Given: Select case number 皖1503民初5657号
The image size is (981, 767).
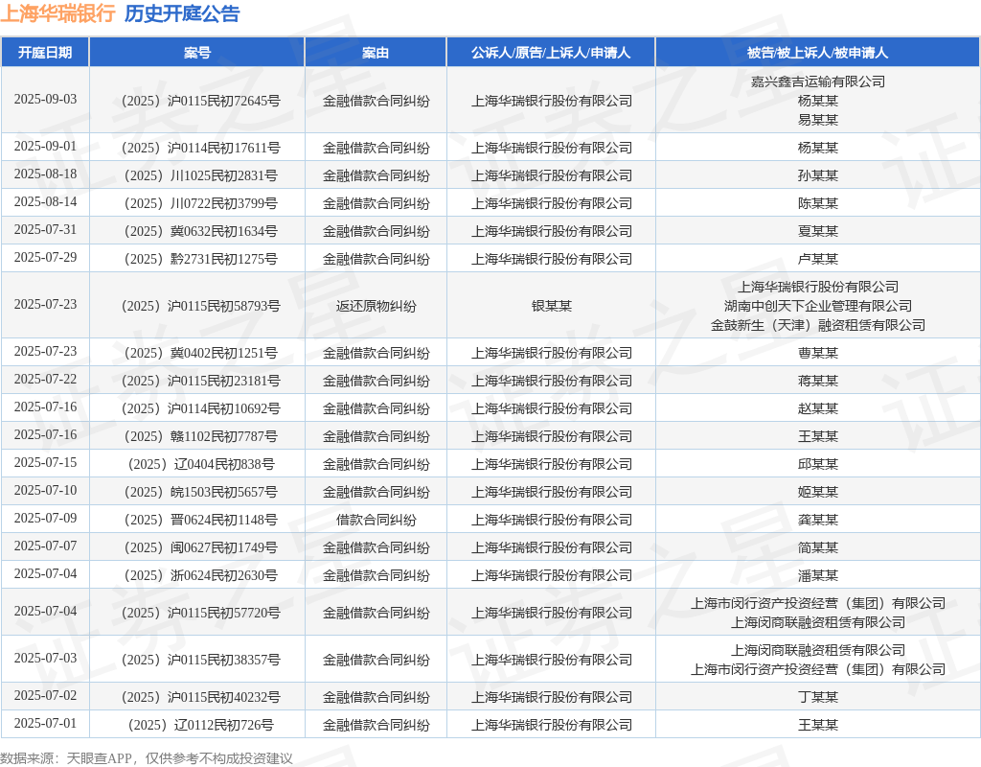Looking at the screenshot, I should point(201,492).
